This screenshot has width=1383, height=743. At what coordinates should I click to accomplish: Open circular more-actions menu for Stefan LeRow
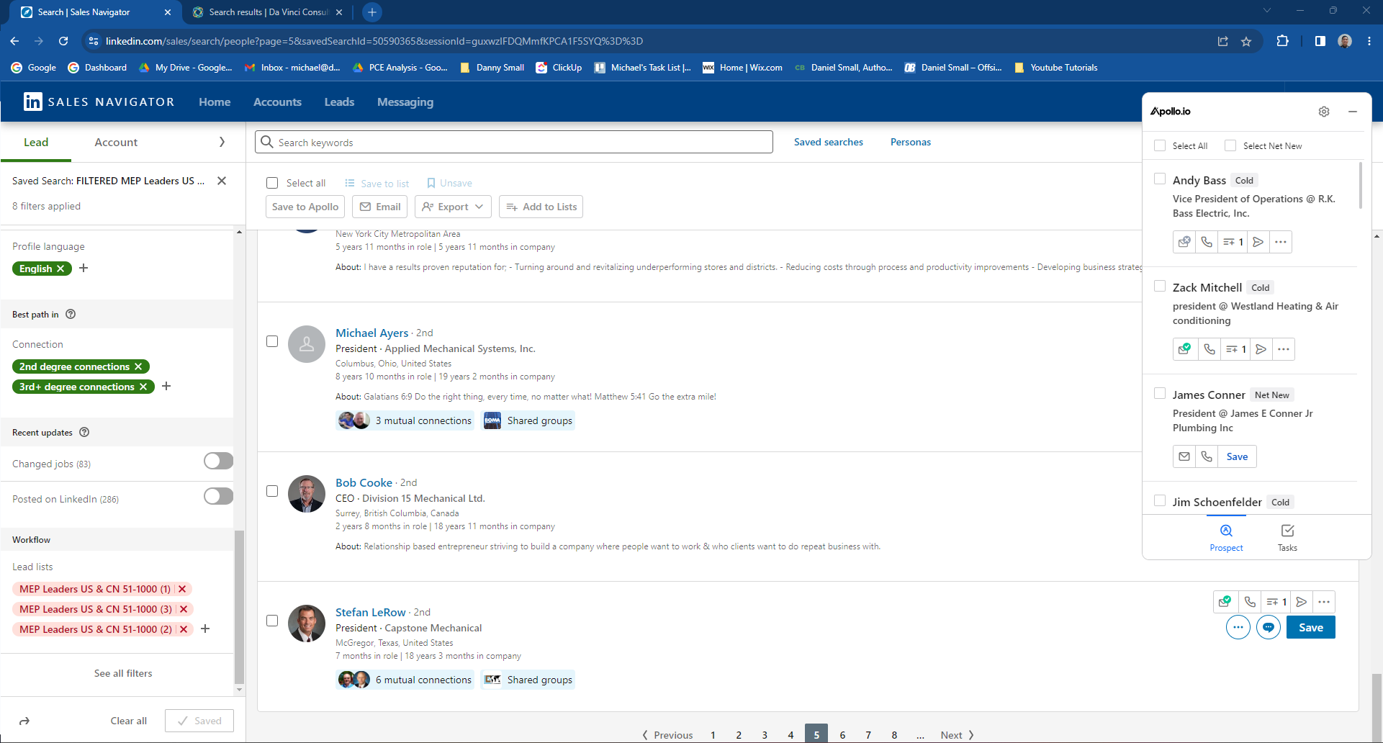[1238, 627]
